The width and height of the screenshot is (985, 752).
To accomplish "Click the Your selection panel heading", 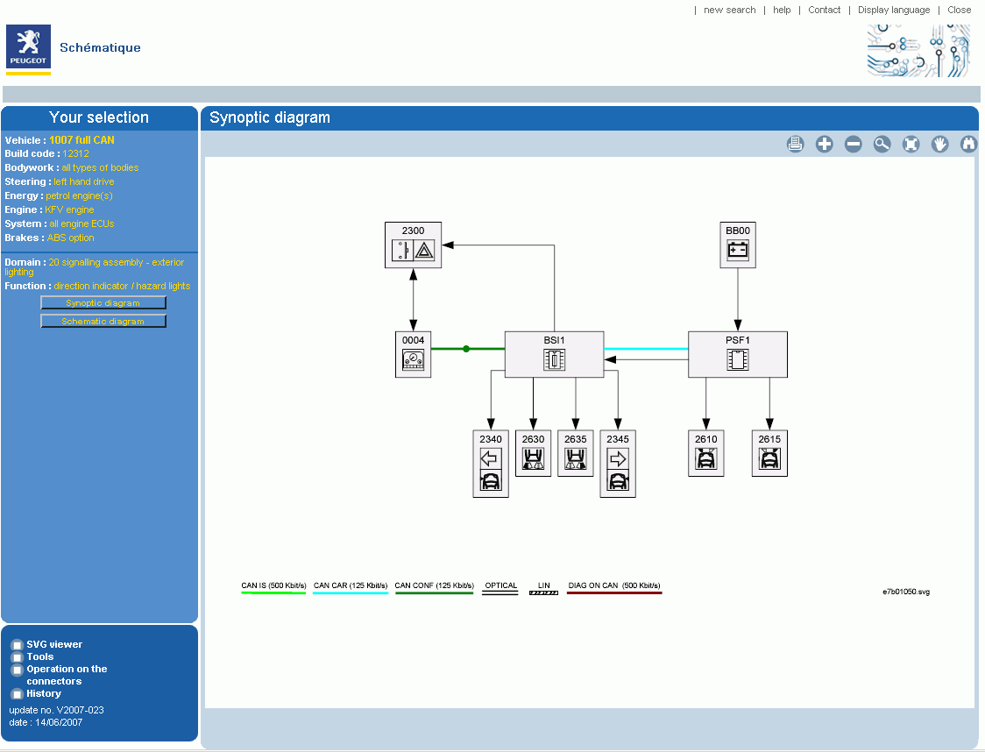I will click(x=99, y=117).
